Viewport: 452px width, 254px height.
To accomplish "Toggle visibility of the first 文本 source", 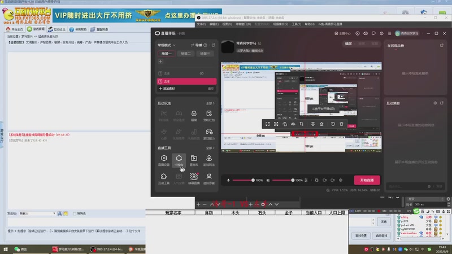I will (x=202, y=73).
